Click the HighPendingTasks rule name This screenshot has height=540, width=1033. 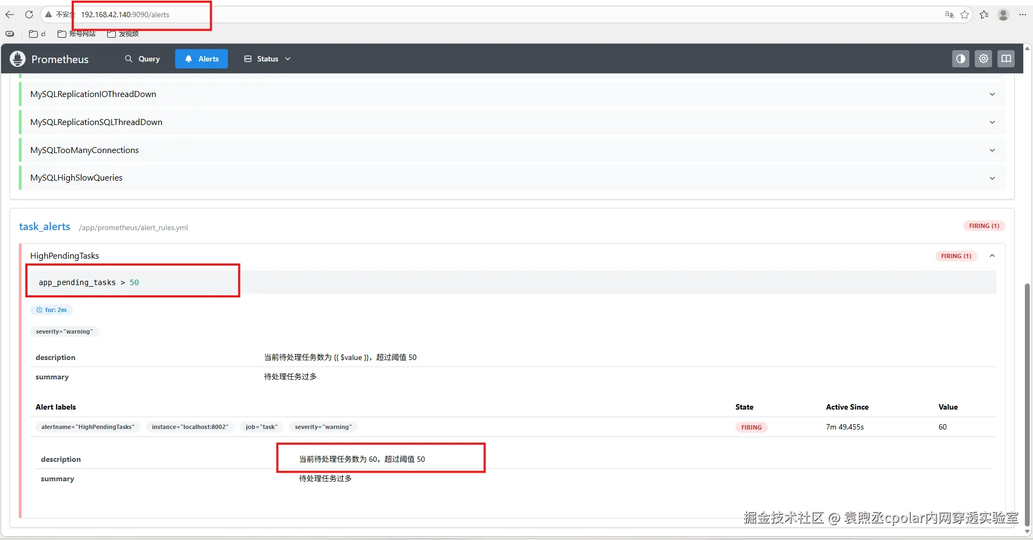pos(65,256)
